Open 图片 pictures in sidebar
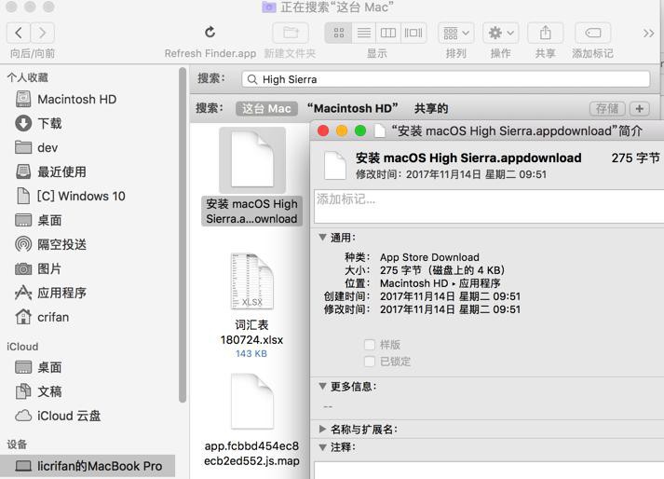 [x=38, y=268]
